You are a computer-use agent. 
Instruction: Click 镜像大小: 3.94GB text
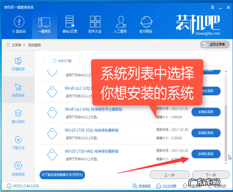click(x=169, y=117)
